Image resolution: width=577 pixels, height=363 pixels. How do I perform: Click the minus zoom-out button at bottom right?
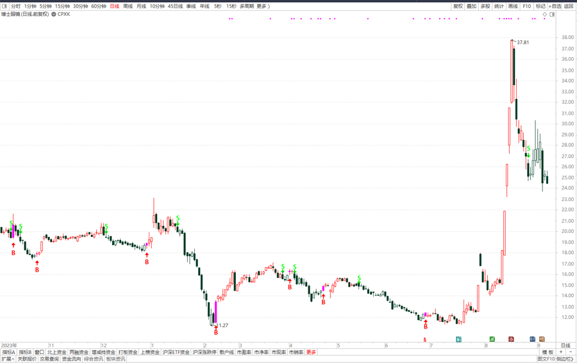coord(570,352)
